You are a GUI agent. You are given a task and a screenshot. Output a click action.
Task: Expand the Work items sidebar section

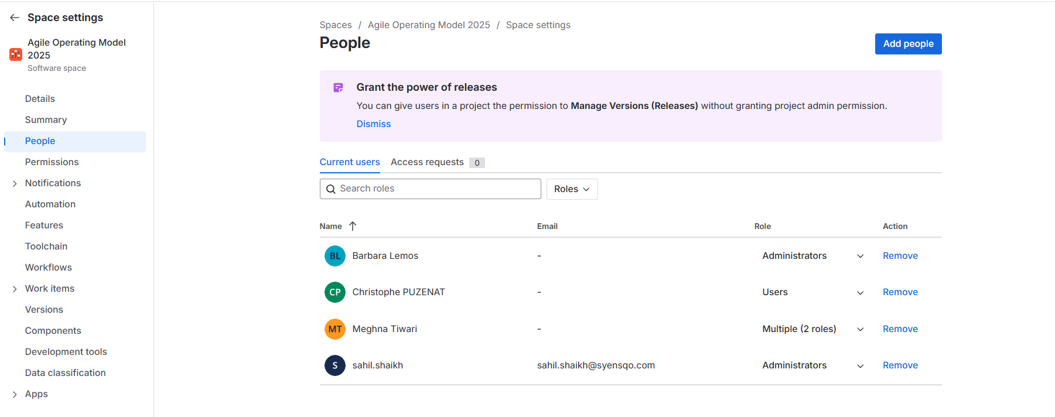[x=15, y=289]
